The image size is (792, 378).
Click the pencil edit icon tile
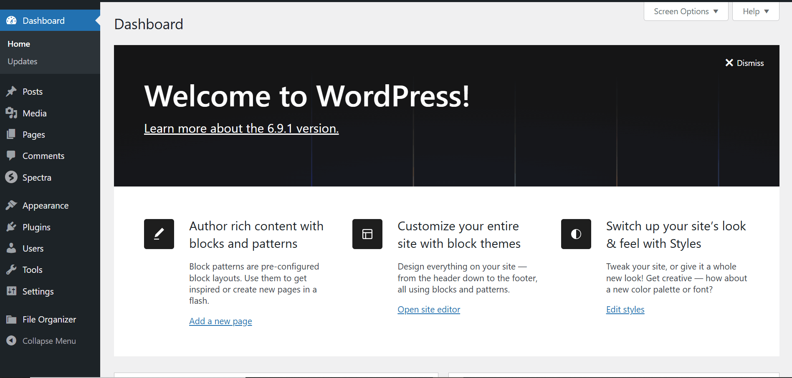click(159, 234)
